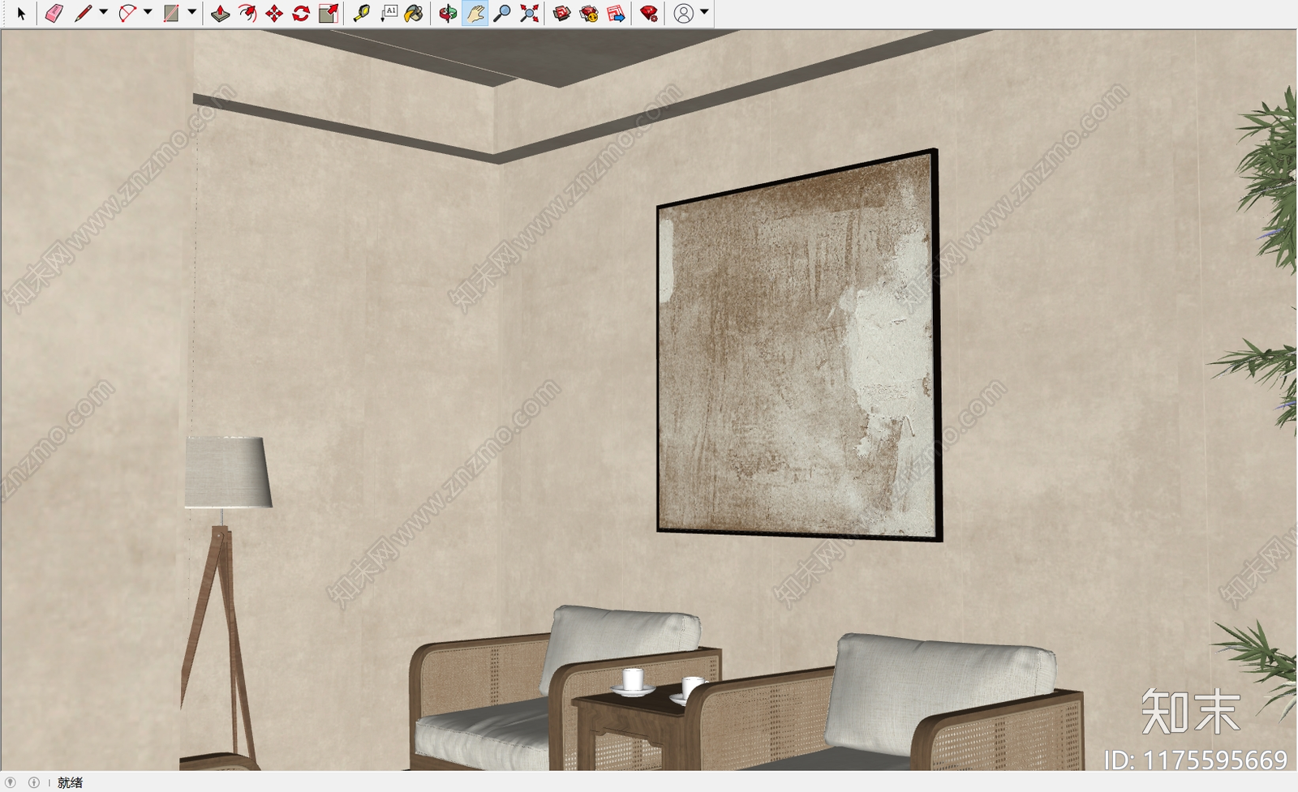
Task: Select the Move tool
Action: pyautogui.click(x=274, y=13)
